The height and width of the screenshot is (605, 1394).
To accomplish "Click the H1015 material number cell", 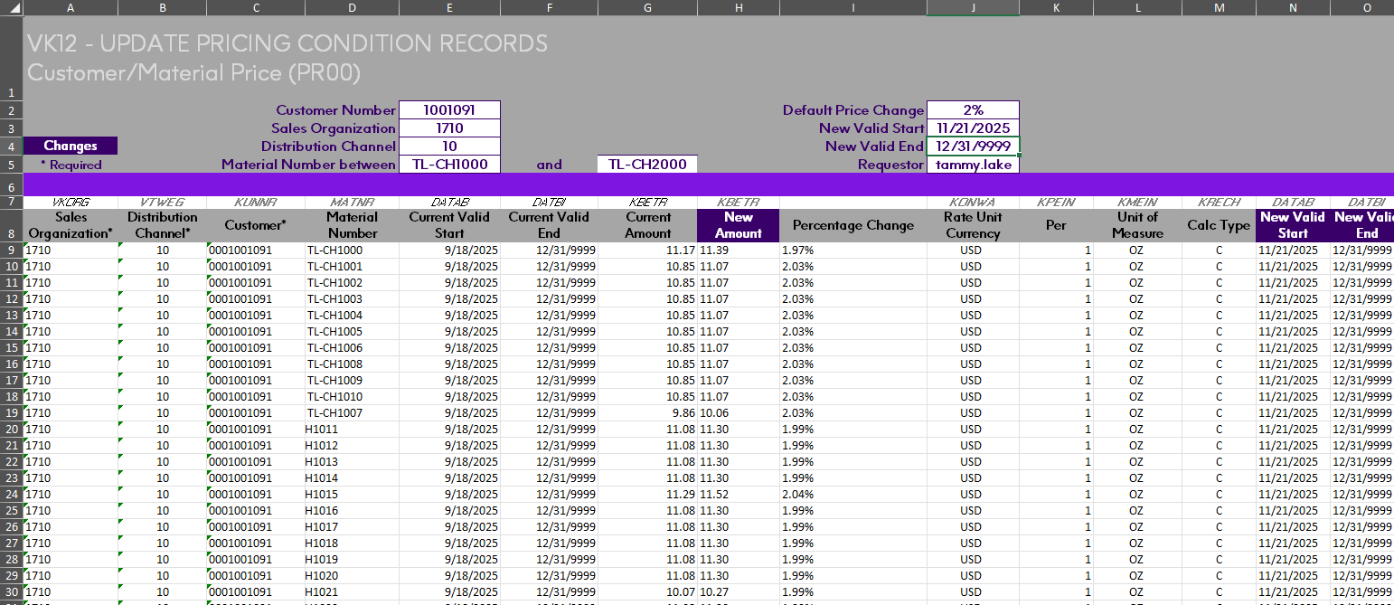I will pos(352,495).
